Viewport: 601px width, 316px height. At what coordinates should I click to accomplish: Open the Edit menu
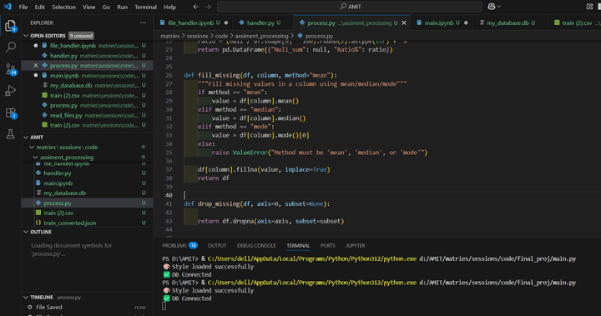pos(39,7)
